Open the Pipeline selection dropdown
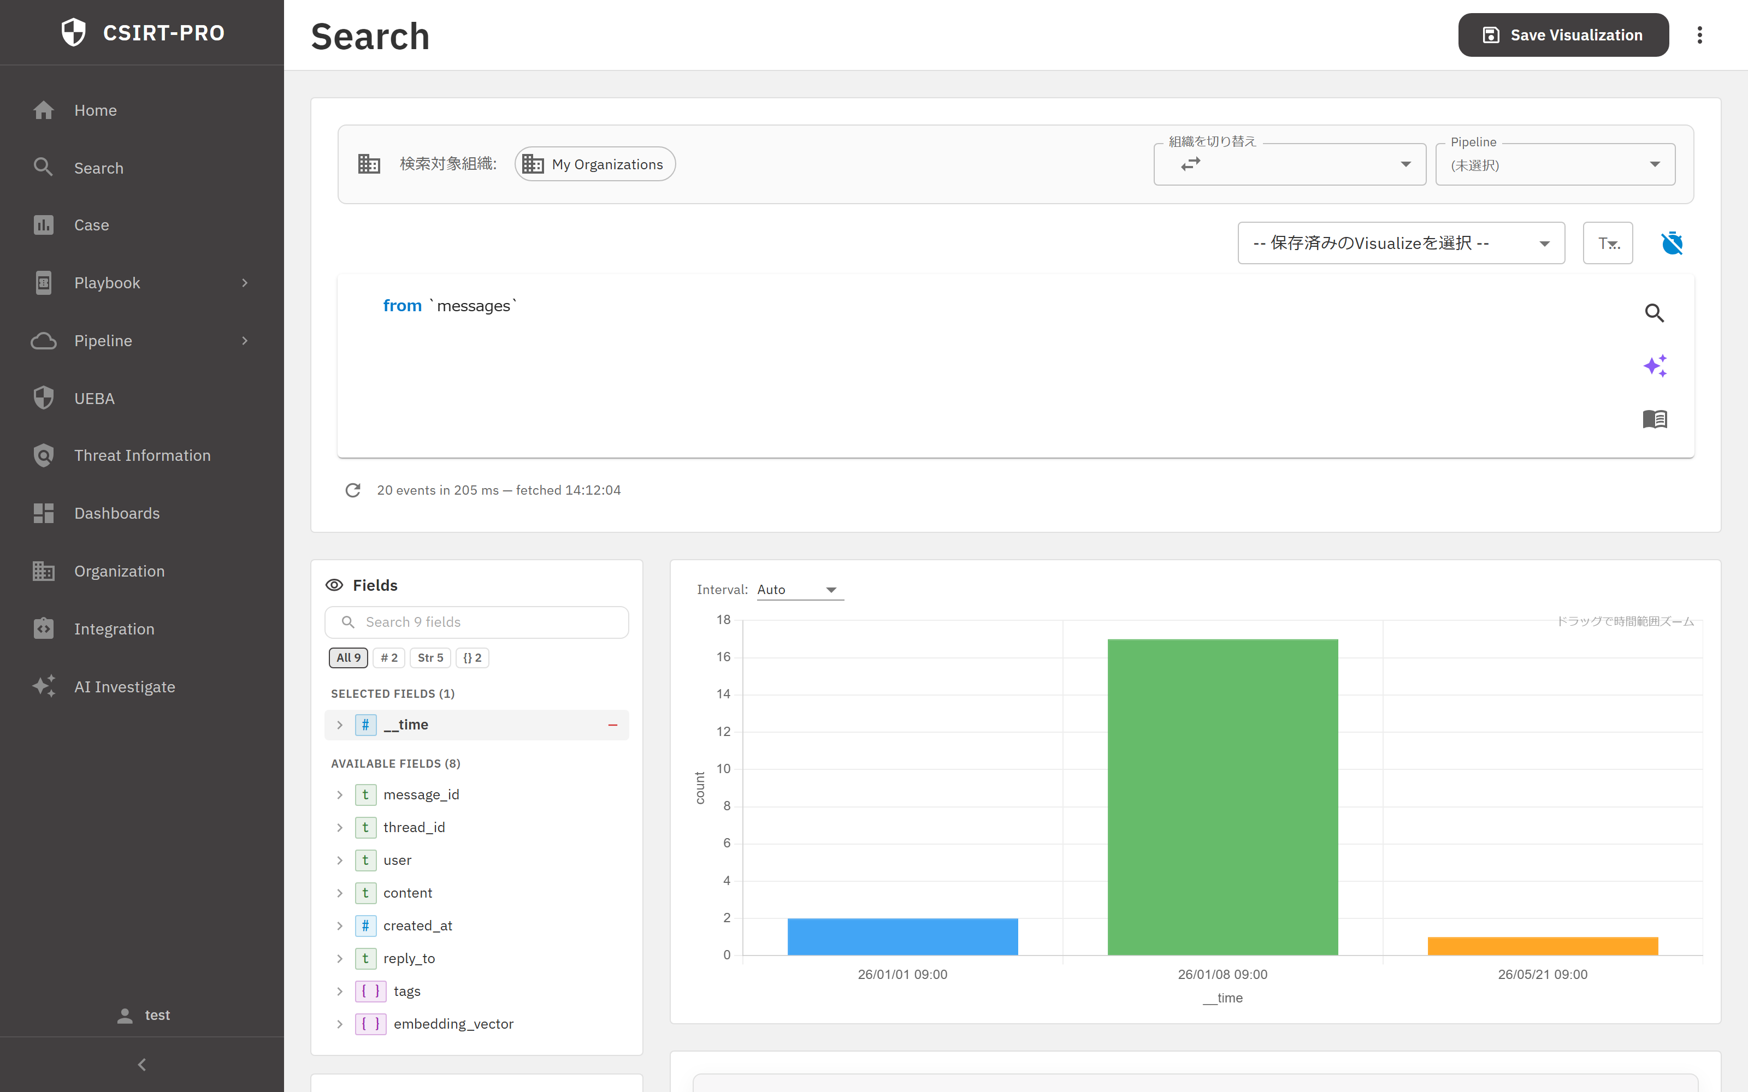 [x=1555, y=164]
